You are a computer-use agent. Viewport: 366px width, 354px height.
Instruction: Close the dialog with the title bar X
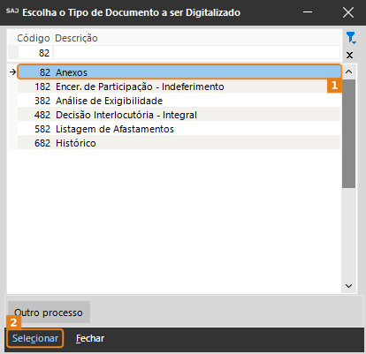[x=348, y=12]
